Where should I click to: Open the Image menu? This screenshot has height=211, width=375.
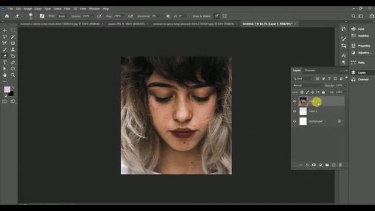pos(28,9)
